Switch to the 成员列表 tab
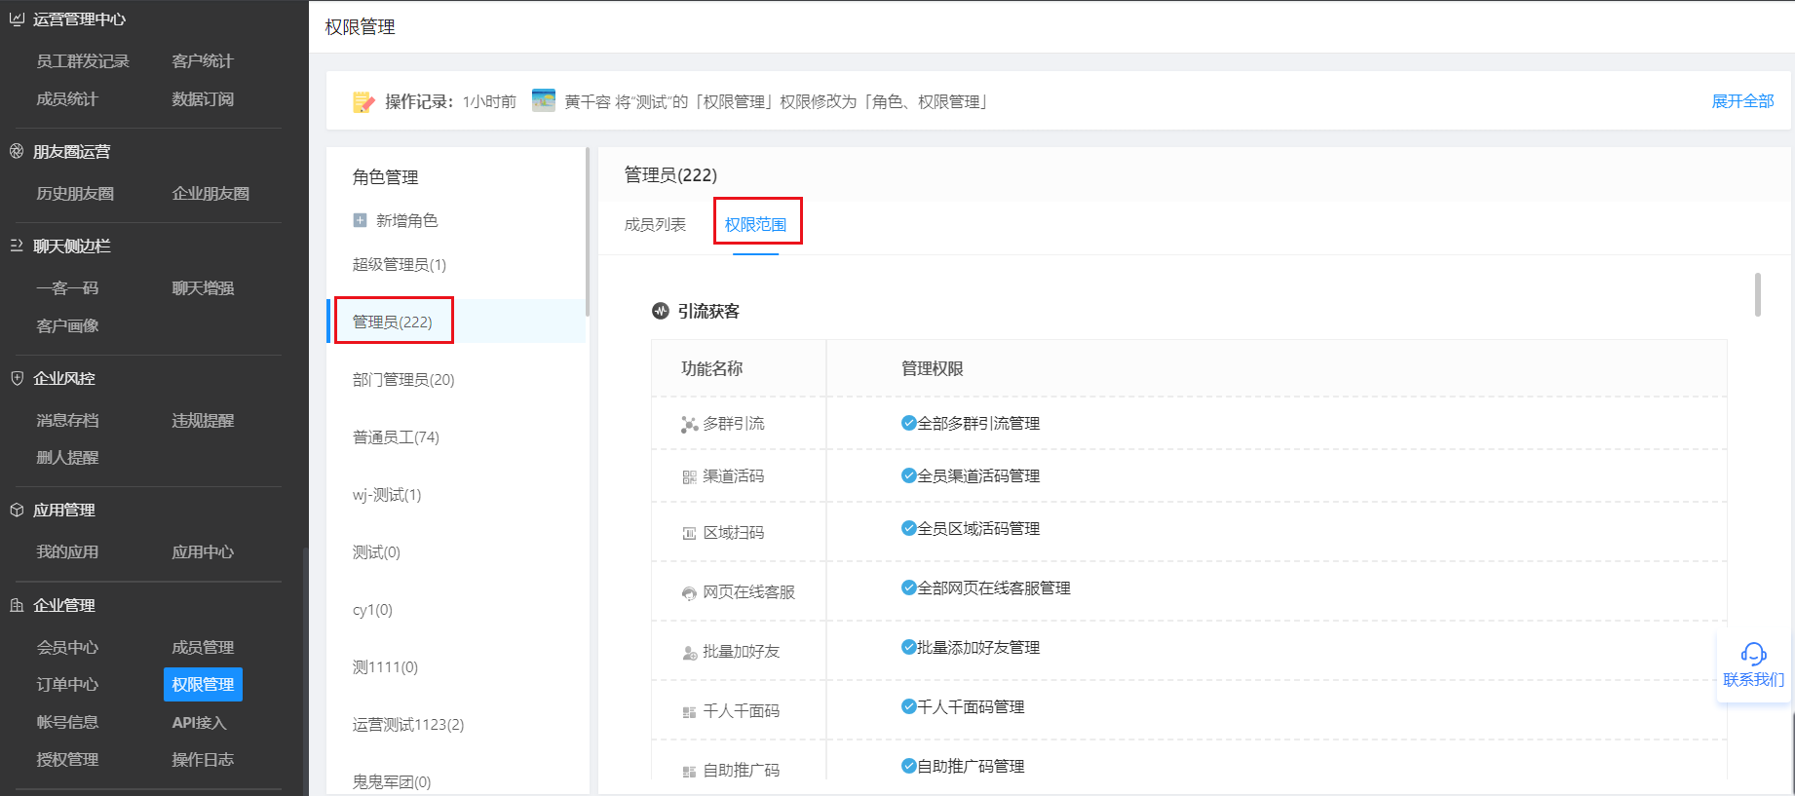Image resolution: width=1795 pixels, height=796 pixels. pyautogui.click(x=655, y=224)
